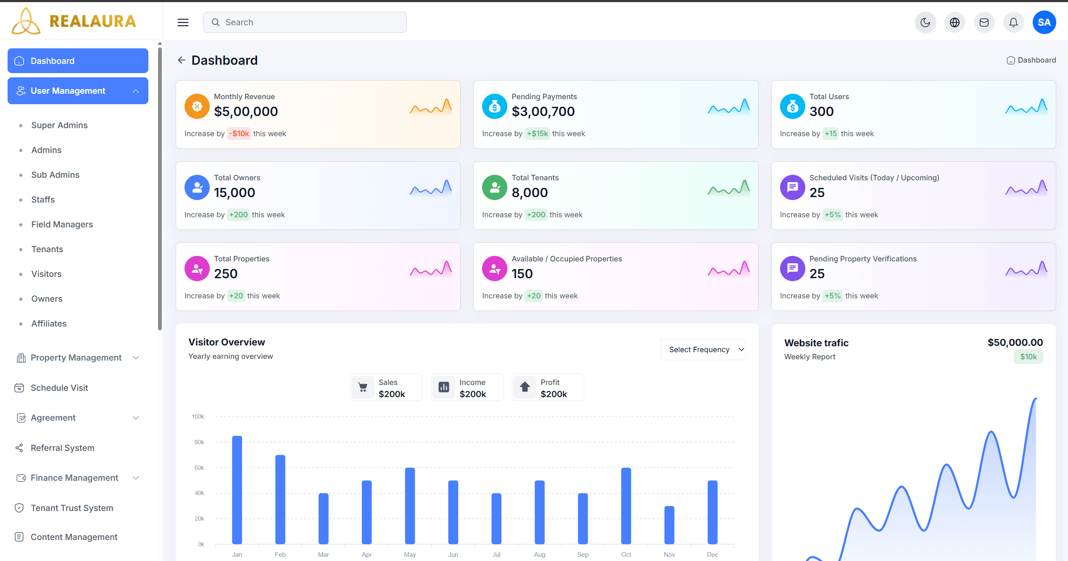The height and width of the screenshot is (561, 1068).
Task: Open Affiliates in the sidebar
Action: [49, 324]
